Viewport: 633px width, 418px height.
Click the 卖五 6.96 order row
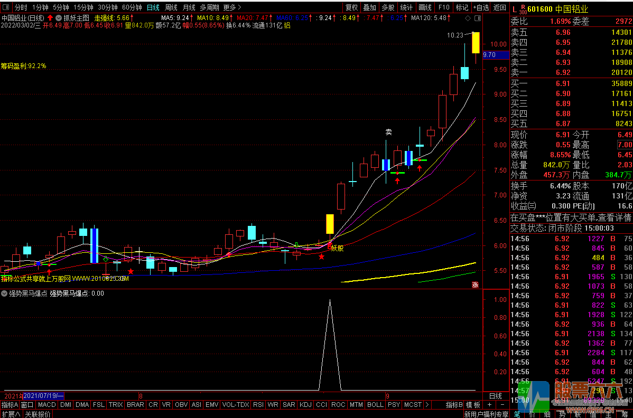(571, 32)
